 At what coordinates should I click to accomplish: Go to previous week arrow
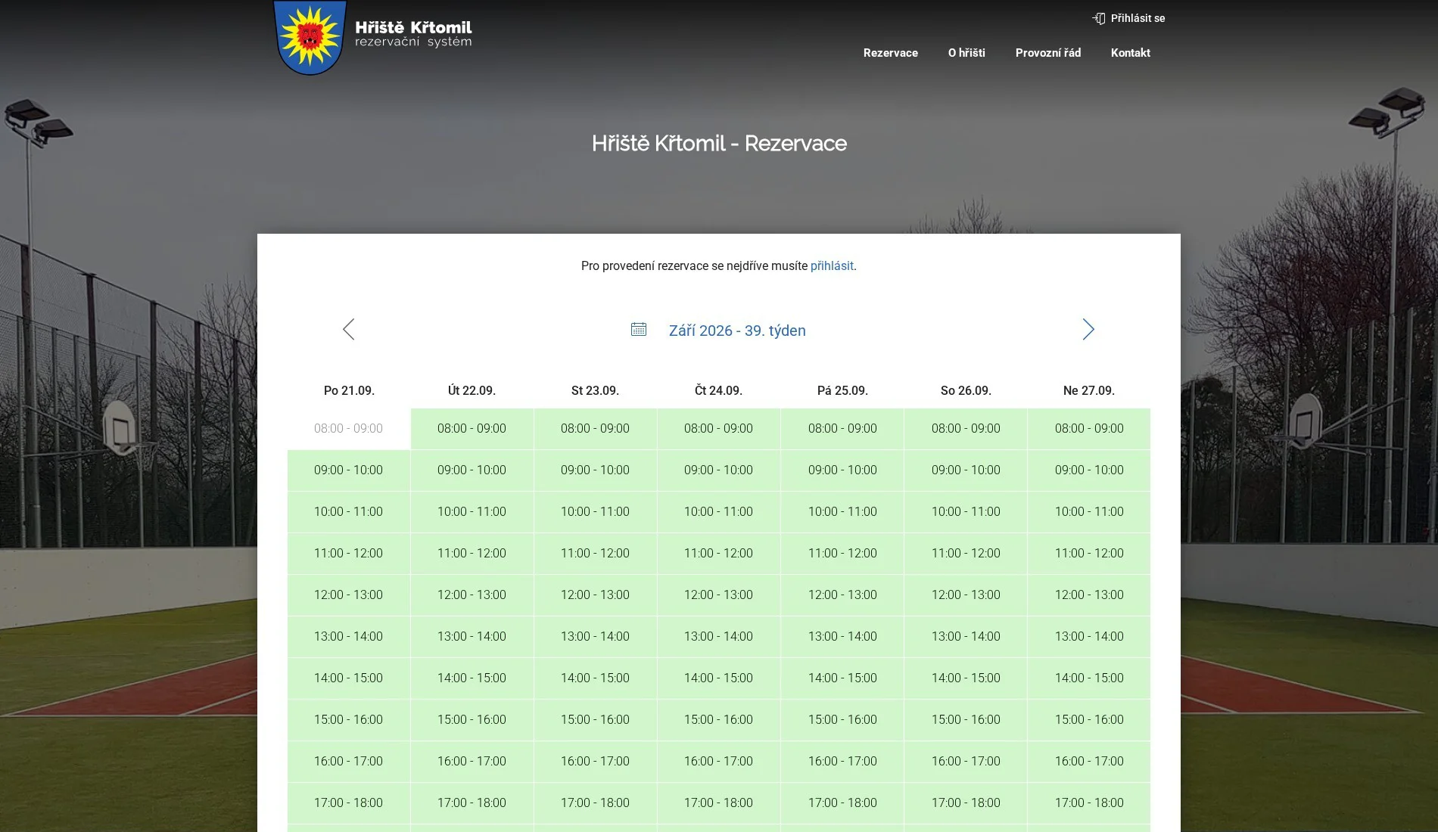[348, 329]
